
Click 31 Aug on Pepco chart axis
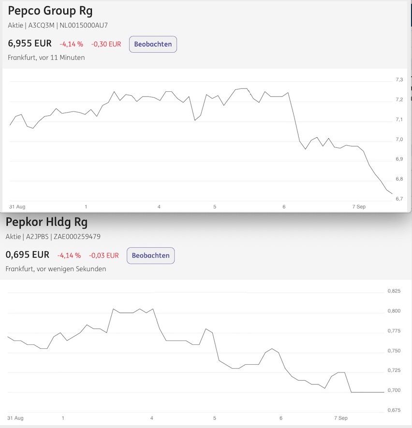pyautogui.click(x=17, y=207)
